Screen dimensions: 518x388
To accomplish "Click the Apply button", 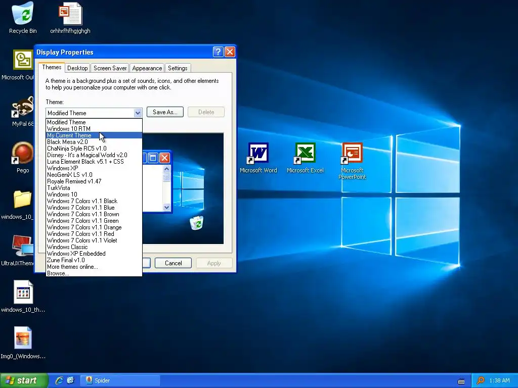I will [x=214, y=263].
